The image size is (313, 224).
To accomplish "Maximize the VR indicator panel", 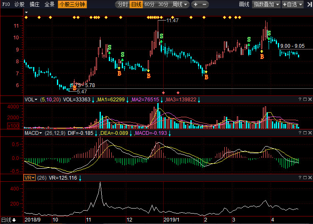I will (305, 178).
